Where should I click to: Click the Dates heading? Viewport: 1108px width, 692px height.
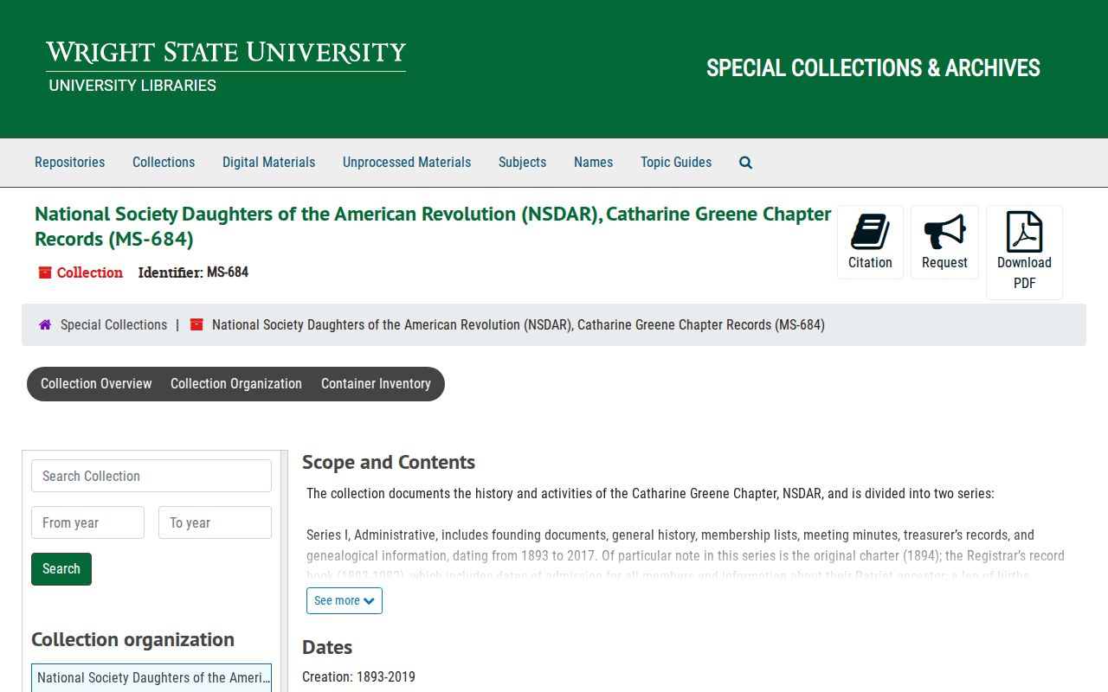327,647
